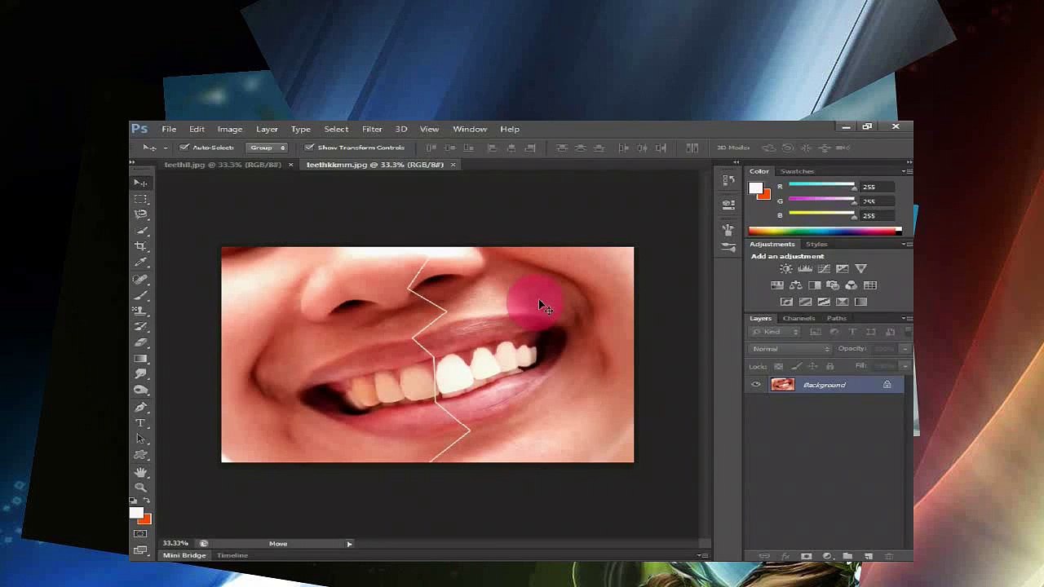The image size is (1044, 587).
Task: Open the History panel icon
Action: [728, 179]
